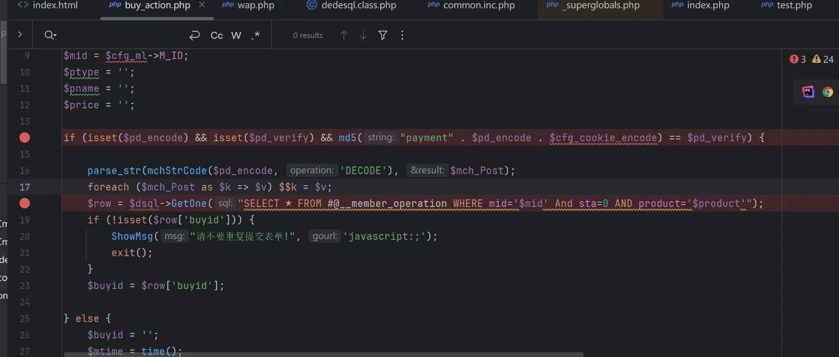
Task: Click the $cfg_cookie_encode variable
Action: 603,138
